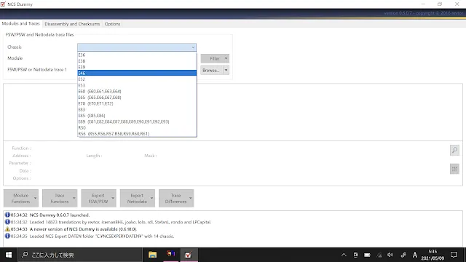Screen dimensions: 466x262
Task: Expand Trace Differences dropdown arrow
Action: tap(191, 199)
